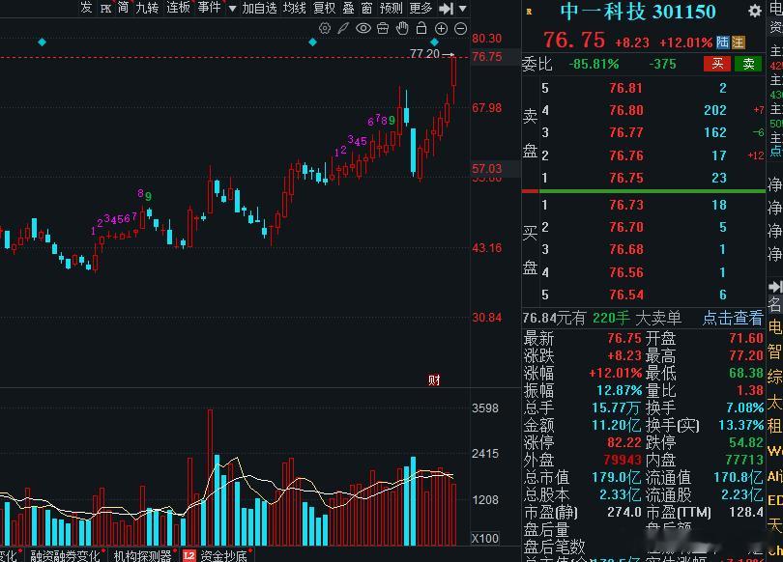The width and height of the screenshot is (783, 562).
Task: Click the PK compare option
Action: (x=105, y=9)
